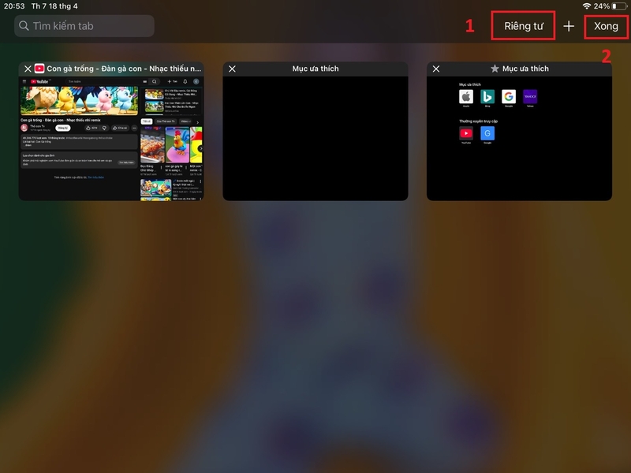Open the blank Mục ưa thích tab thumbnail
631x473 pixels.
click(x=315, y=139)
